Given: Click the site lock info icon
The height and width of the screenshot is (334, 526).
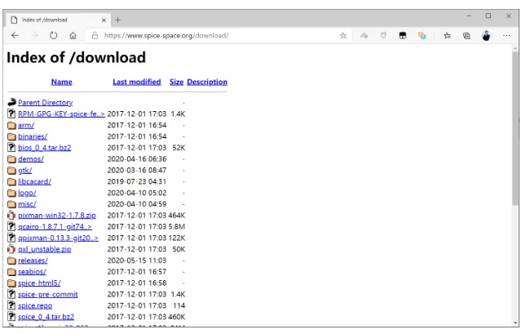Looking at the screenshot, I should coord(95,35).
